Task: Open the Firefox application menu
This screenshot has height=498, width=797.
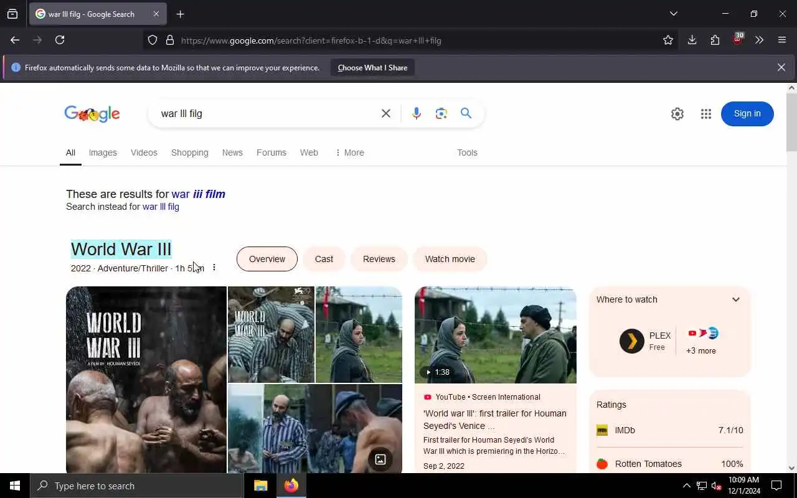Action: coord(782,40)
